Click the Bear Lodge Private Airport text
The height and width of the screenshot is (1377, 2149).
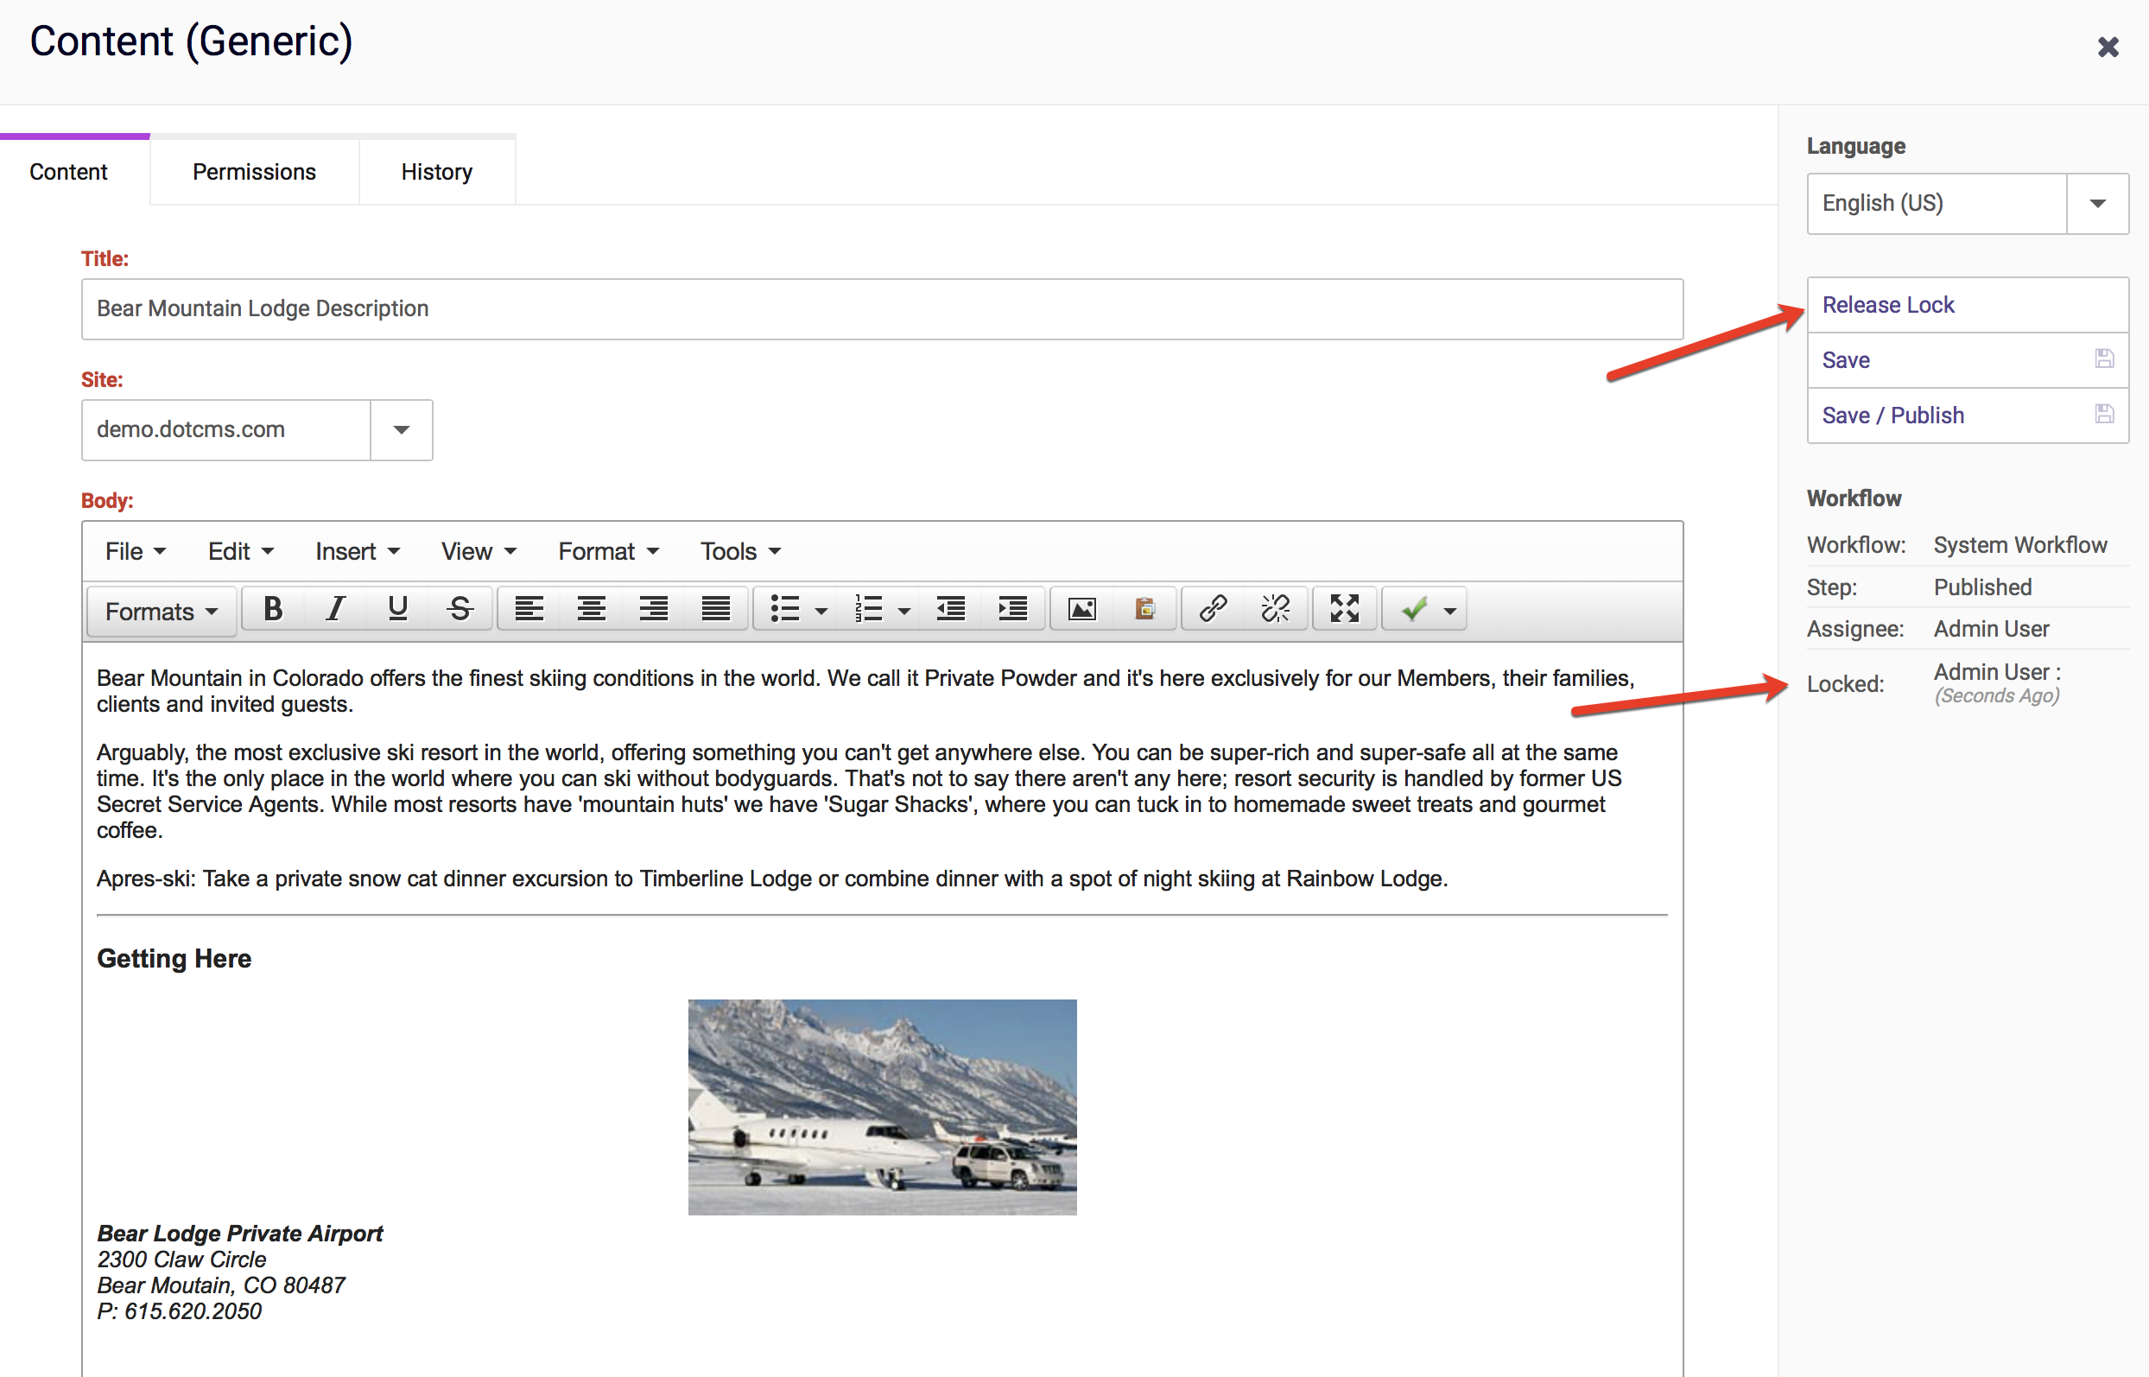pos(239,1233)
